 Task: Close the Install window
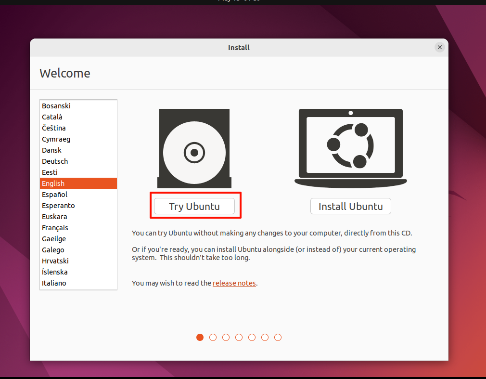439,47
